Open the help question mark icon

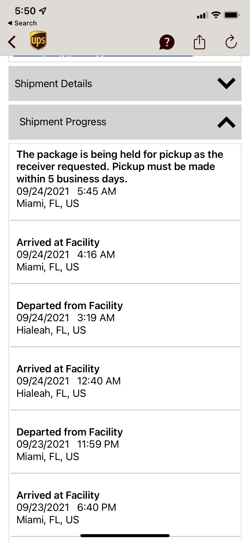pyautogui.click(x=167, y=42)
